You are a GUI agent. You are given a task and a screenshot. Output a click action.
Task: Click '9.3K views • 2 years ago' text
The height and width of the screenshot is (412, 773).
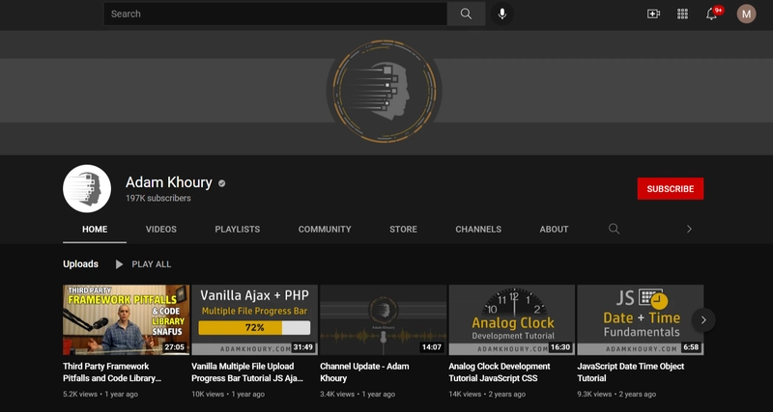coord(616,395)
